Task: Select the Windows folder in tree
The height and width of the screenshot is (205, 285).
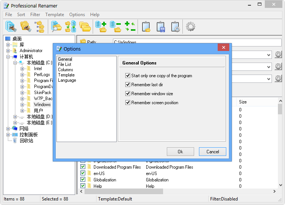Action: pyautogui.click(x=42, y=105)
